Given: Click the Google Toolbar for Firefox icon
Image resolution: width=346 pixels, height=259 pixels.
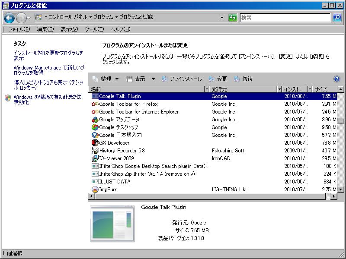Looking at the screenshot, I should tap(95, 104).
